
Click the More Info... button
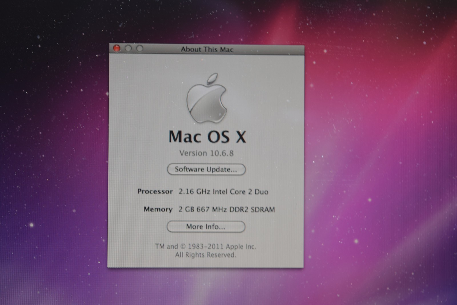pyautogui.click(x=206, y=227)
